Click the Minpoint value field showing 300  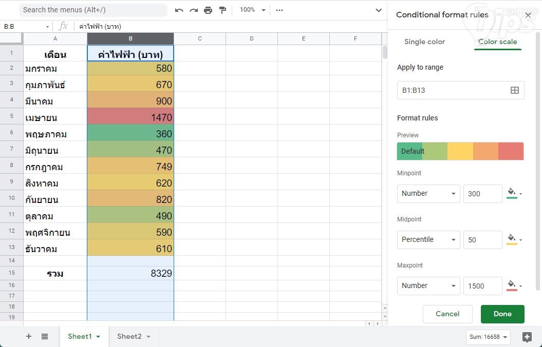click(482, 194)
